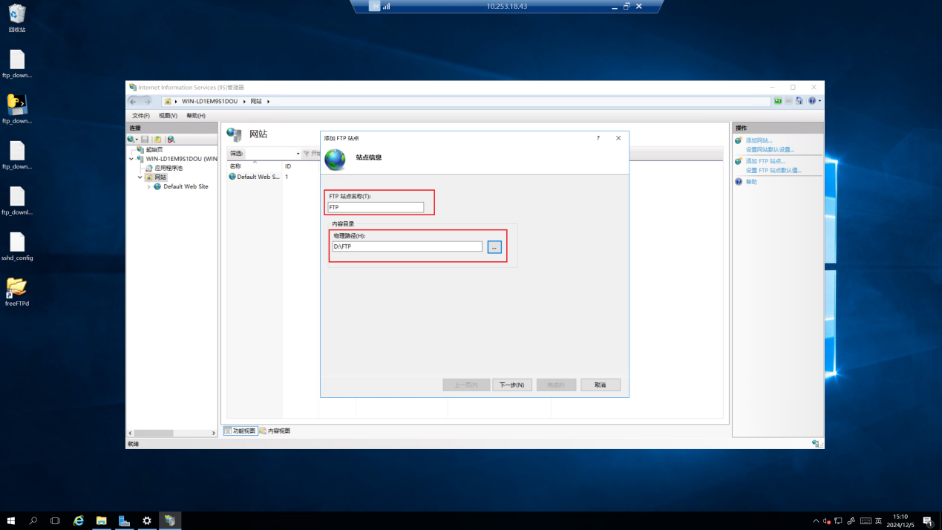Click the 设置网站默认设置... action link
The height and width of the screenshot is (530, 942).
coord(770,149)
